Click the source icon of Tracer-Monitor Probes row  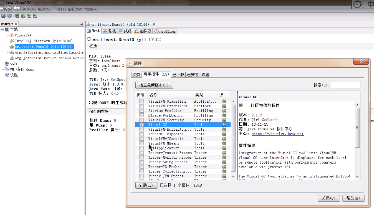(x=224, y=157)
